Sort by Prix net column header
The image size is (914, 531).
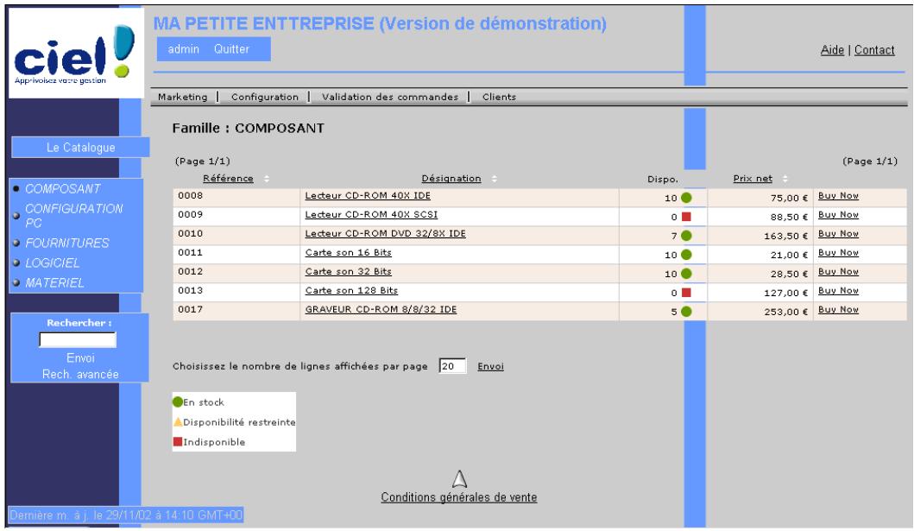tap(753, 179)
